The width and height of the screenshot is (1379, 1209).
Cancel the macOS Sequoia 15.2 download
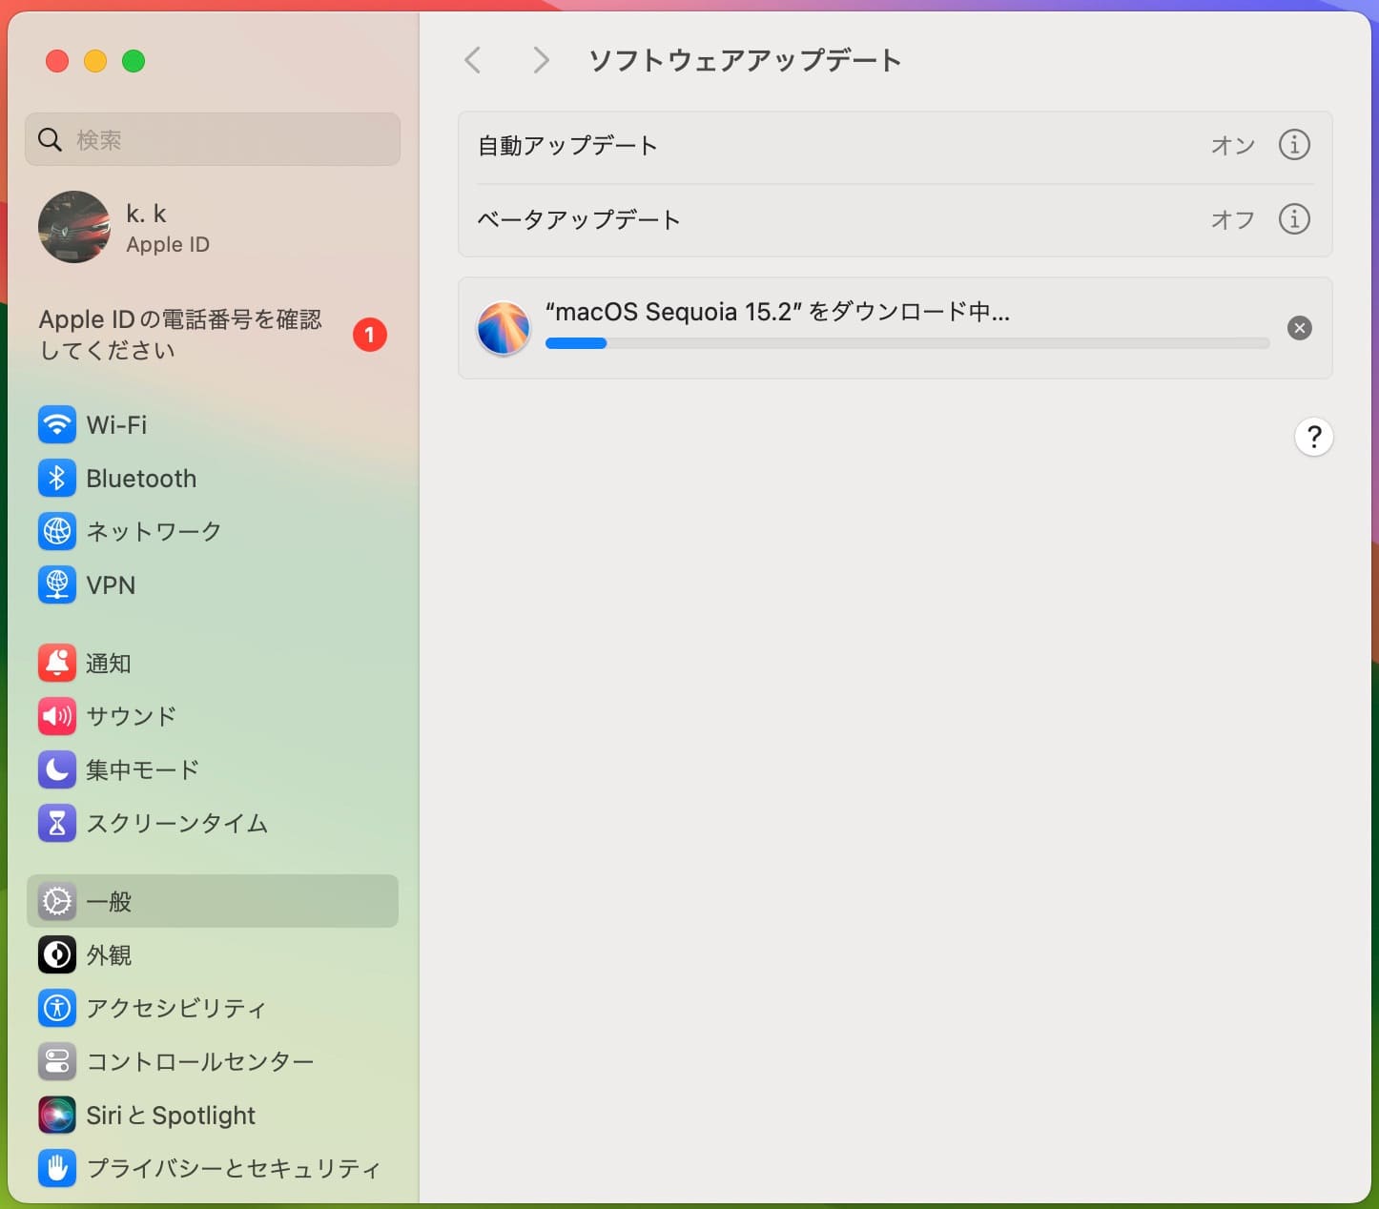pyautogui.click(x=1299, y=328)
